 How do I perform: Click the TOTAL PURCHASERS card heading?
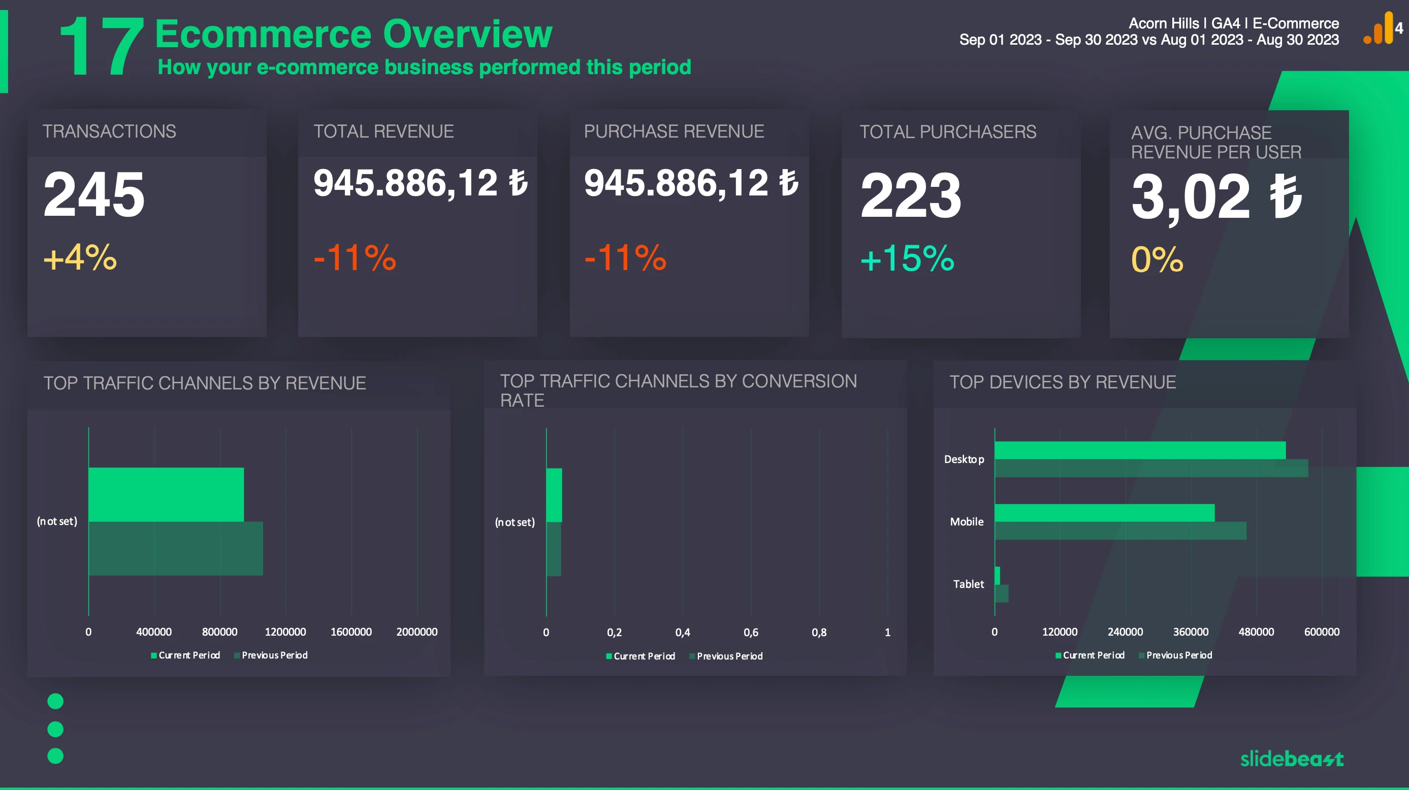pos(948,132)
